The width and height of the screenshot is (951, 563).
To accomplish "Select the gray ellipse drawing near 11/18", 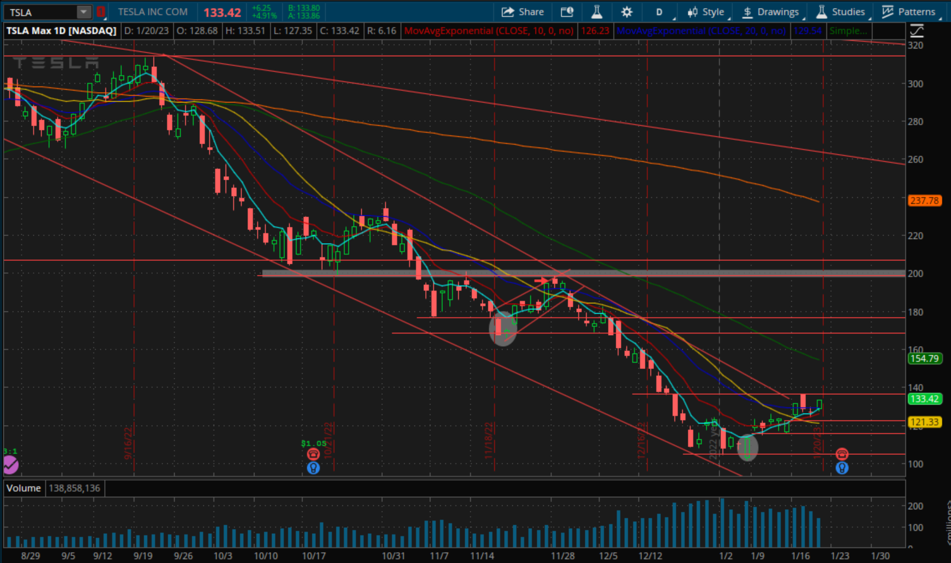I will click(x=503, y=330).
